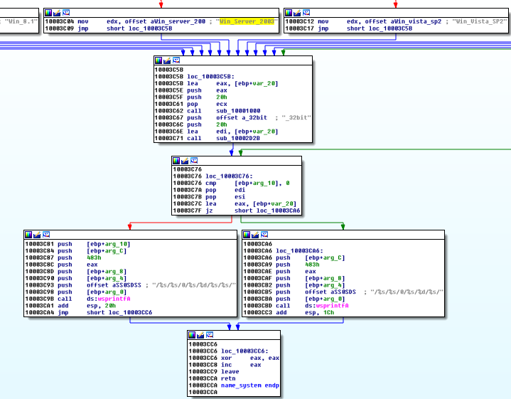Click pencil edit icon of 10003C81 block
Viewport: 511px width, 399px height.
(x=37, y=235)
